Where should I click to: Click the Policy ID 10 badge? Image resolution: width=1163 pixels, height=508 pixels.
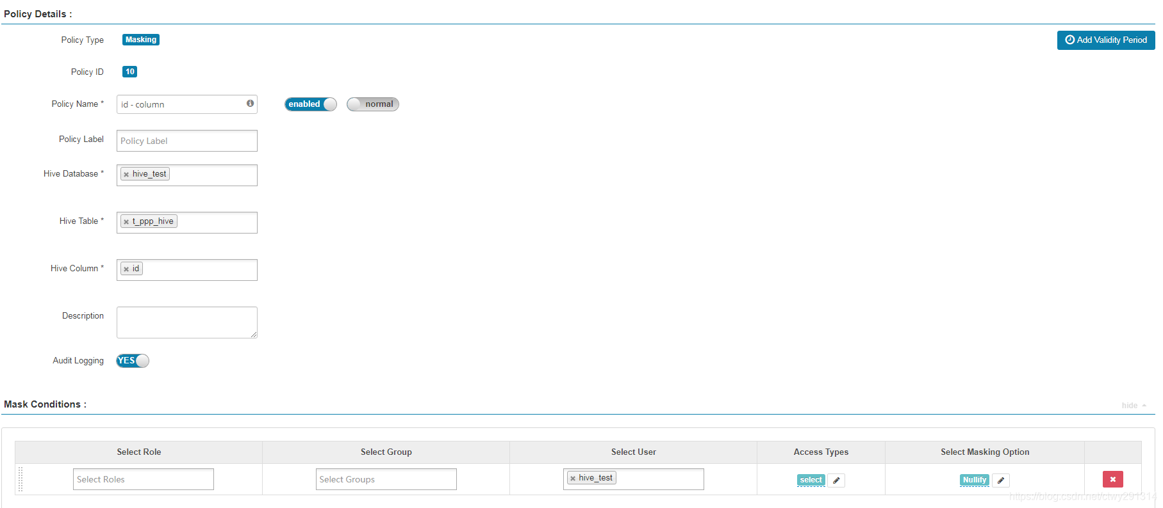pyautogui.click(x=130, y=72)
